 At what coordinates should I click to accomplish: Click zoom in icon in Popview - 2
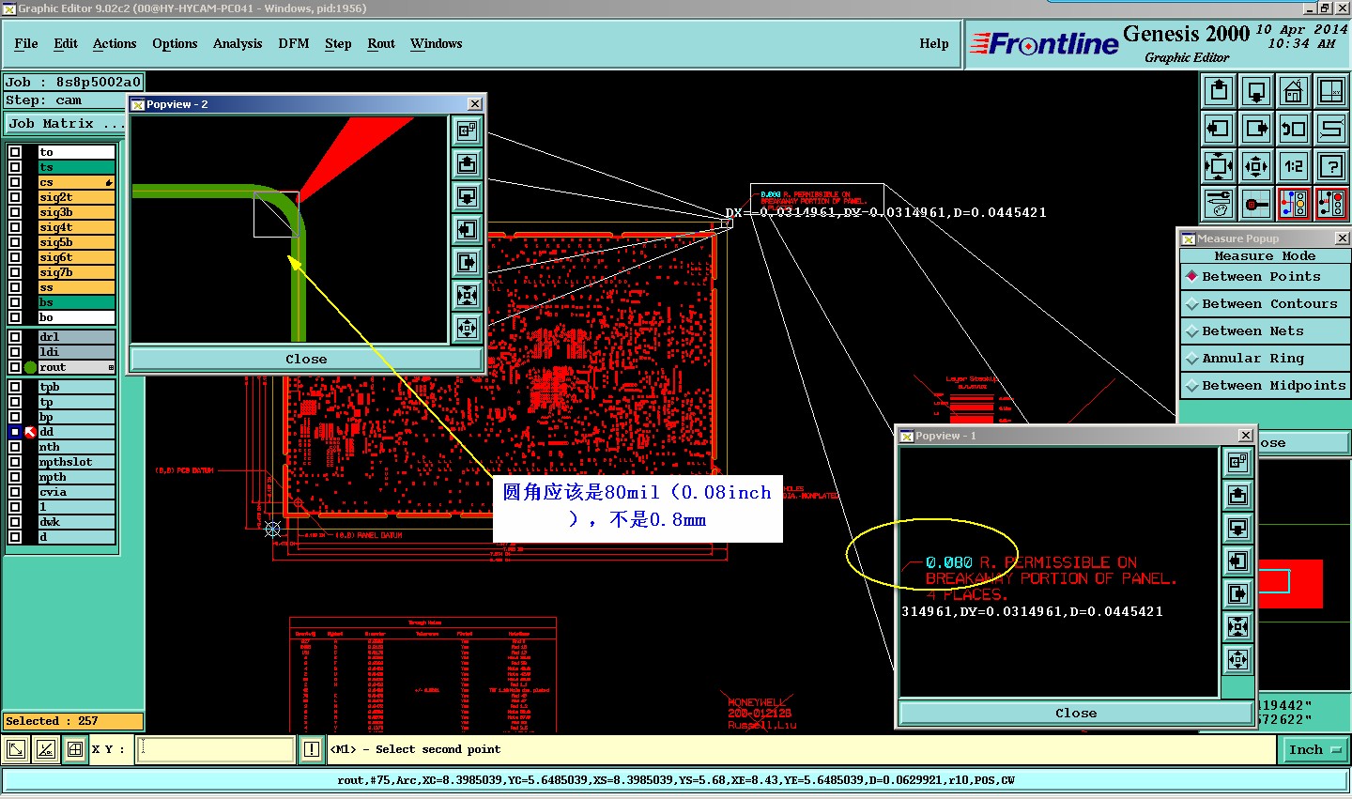(x=468, y=296)
